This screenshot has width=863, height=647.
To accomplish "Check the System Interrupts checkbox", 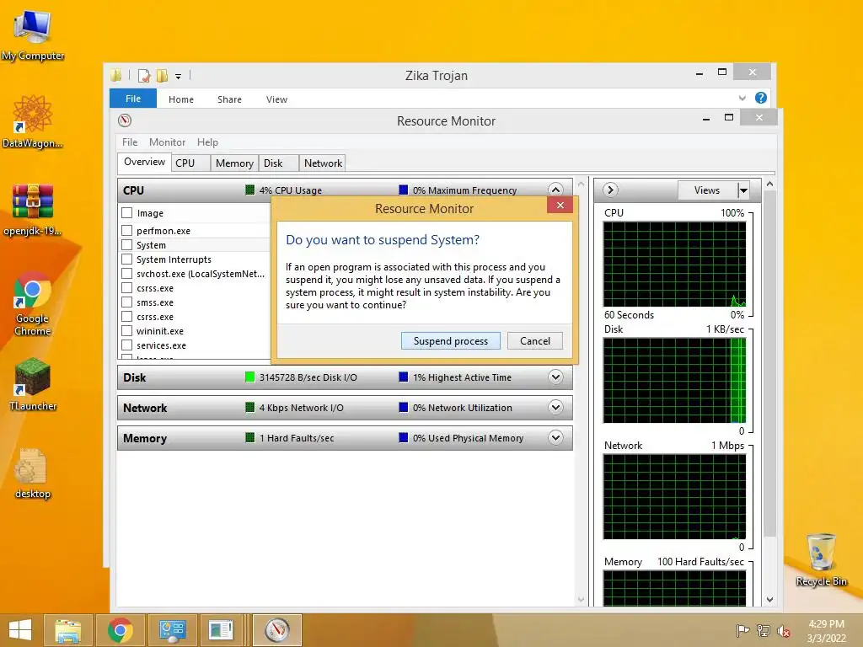I will [x=127, y=259].
